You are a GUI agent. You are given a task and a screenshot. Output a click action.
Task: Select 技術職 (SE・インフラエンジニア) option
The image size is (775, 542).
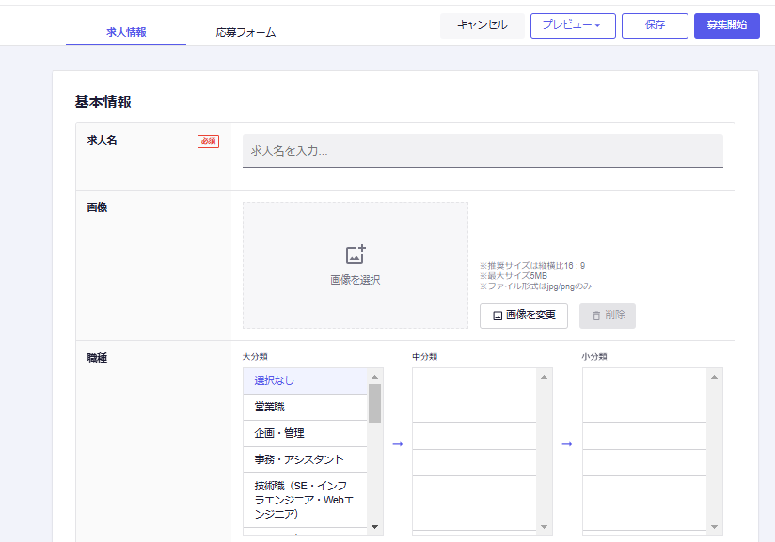305,500
